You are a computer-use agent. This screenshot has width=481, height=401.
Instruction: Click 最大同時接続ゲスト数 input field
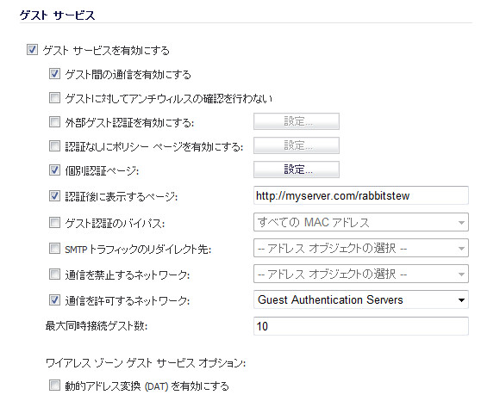361,326
